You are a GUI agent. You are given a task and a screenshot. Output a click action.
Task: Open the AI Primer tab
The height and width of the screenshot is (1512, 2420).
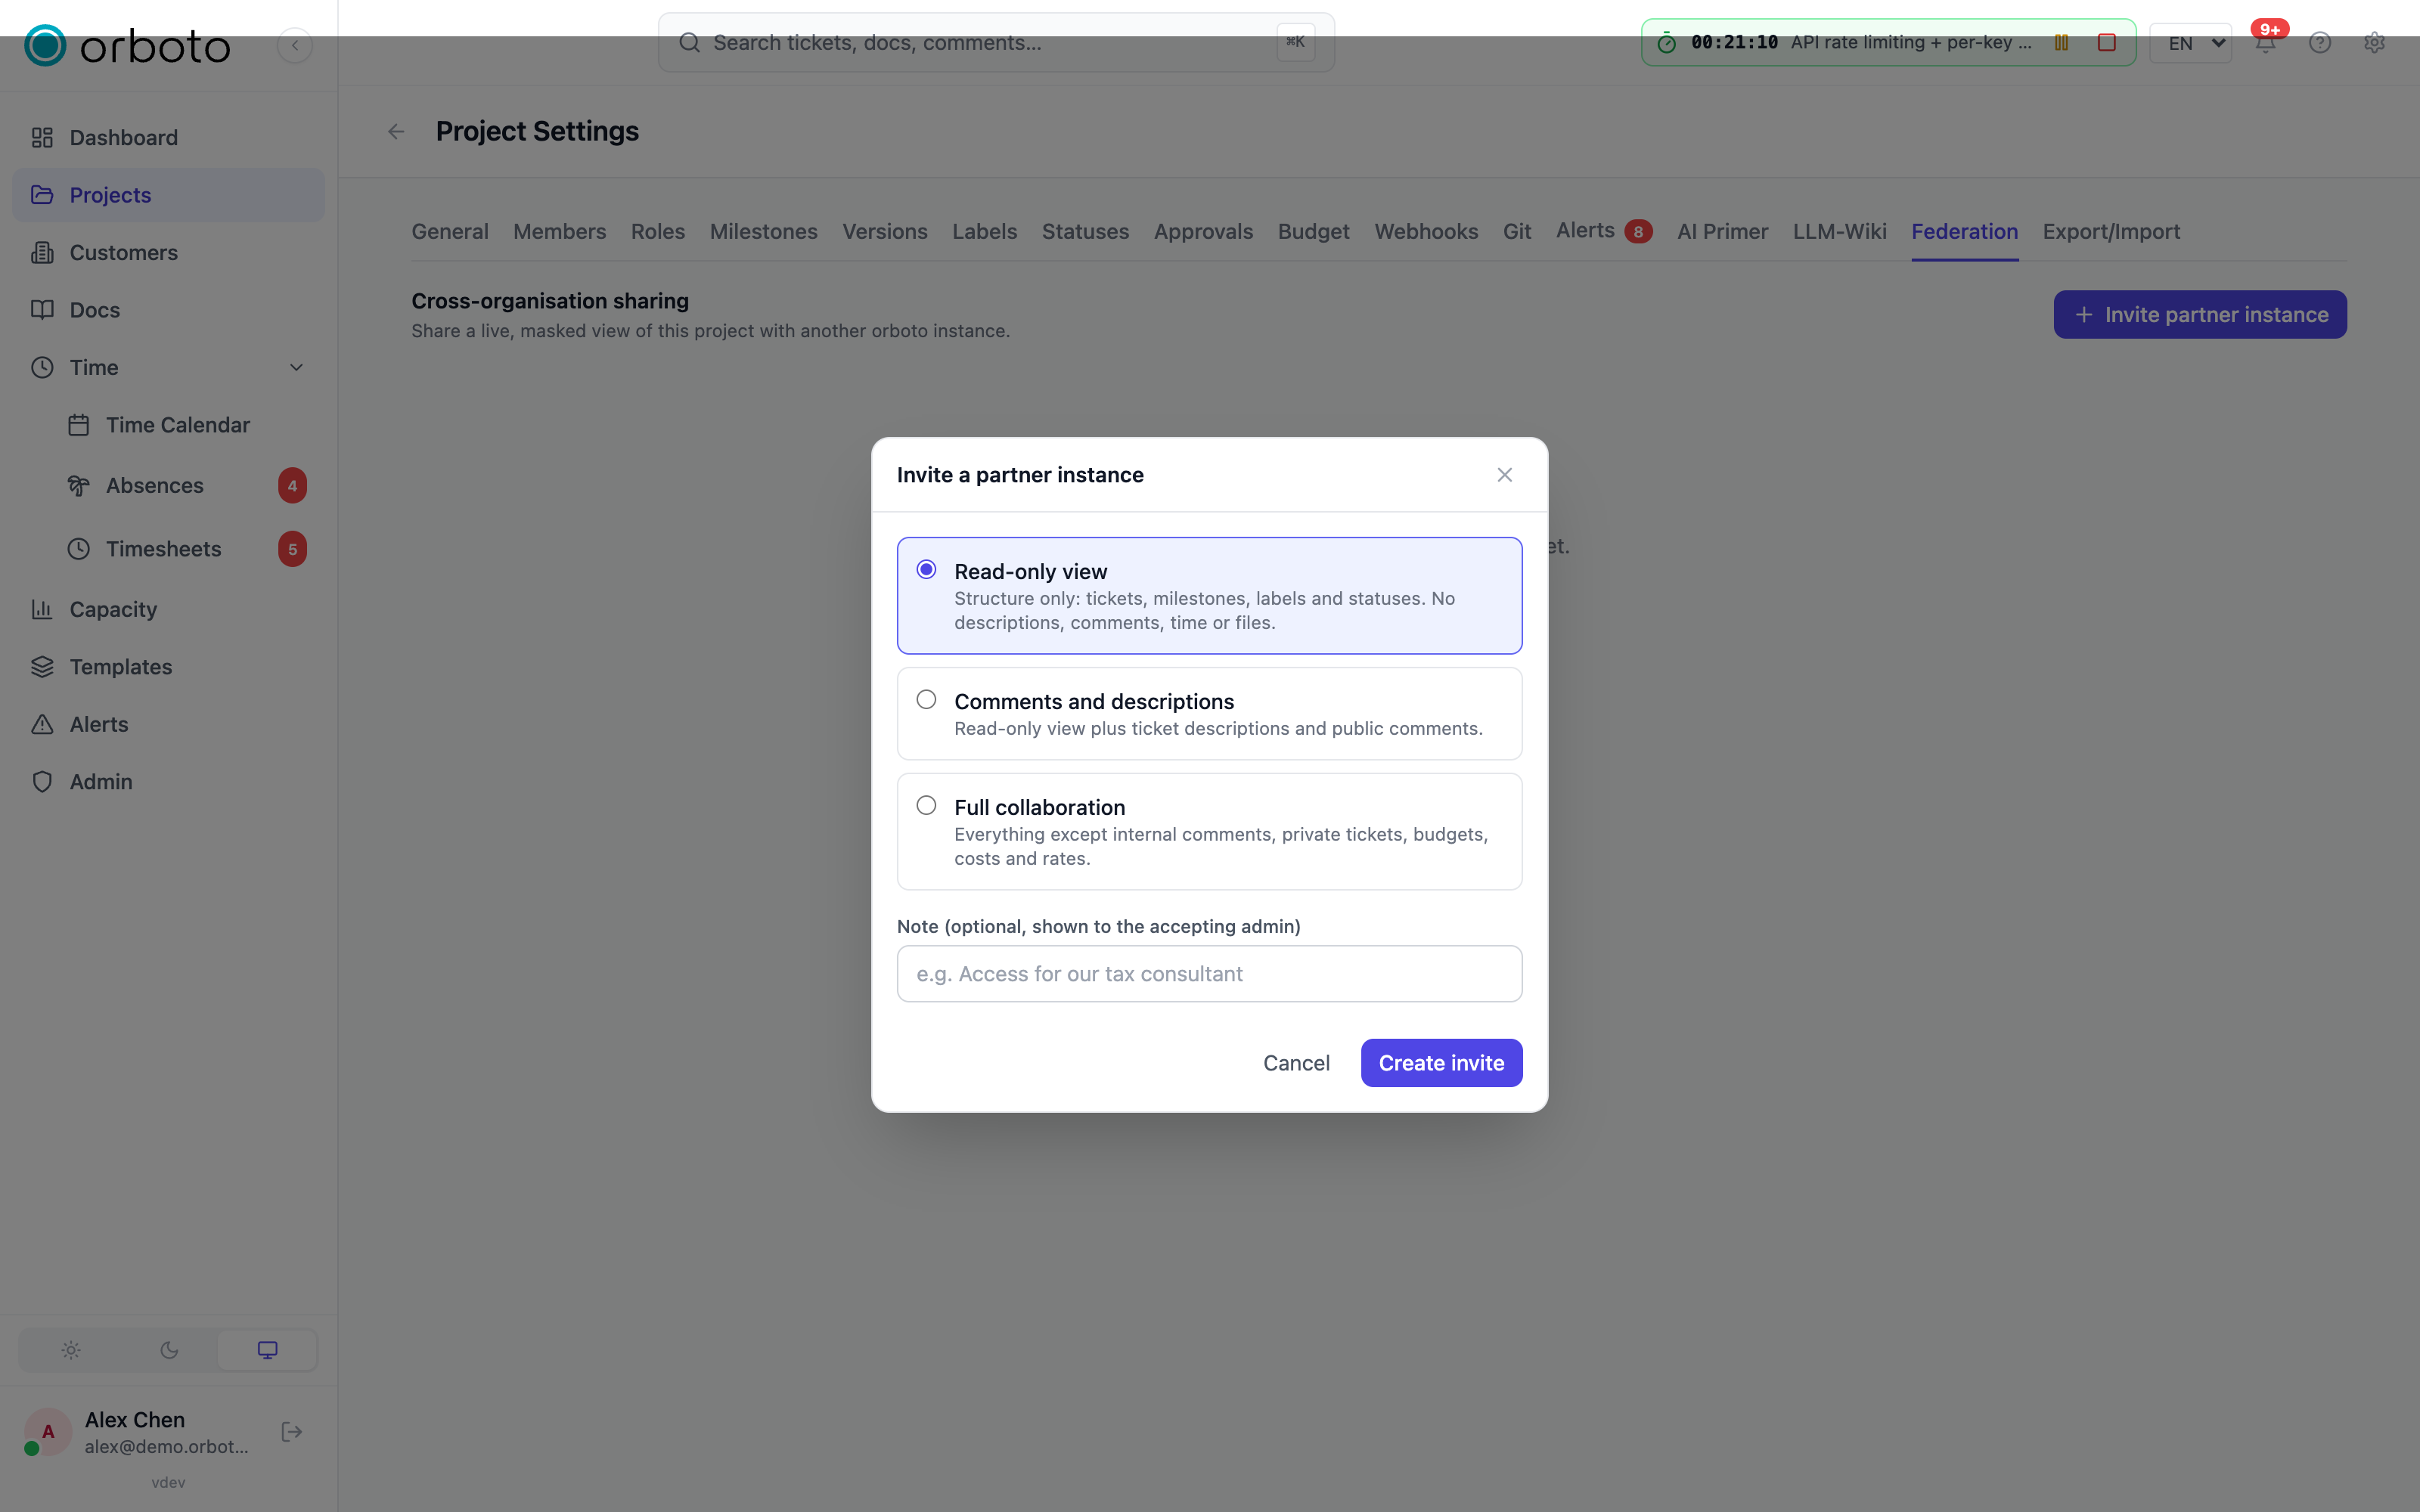coord(1722,232)
